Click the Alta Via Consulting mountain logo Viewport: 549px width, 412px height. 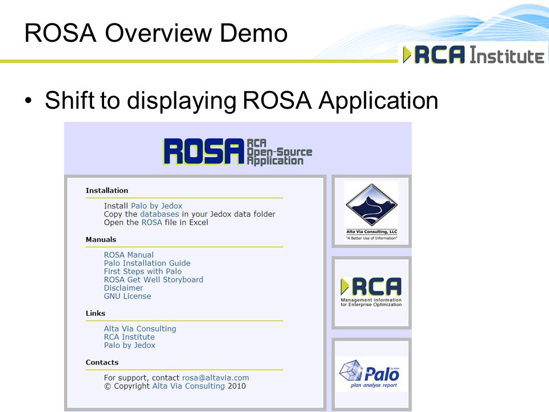coord(372,211)
